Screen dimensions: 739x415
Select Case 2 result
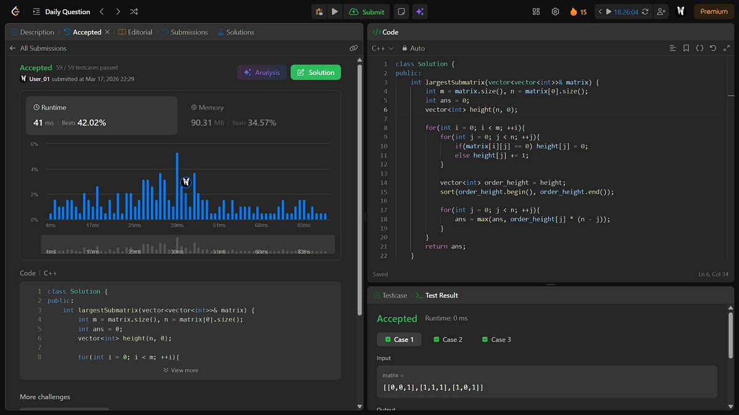pyautogui.click(x=448, y=339)
